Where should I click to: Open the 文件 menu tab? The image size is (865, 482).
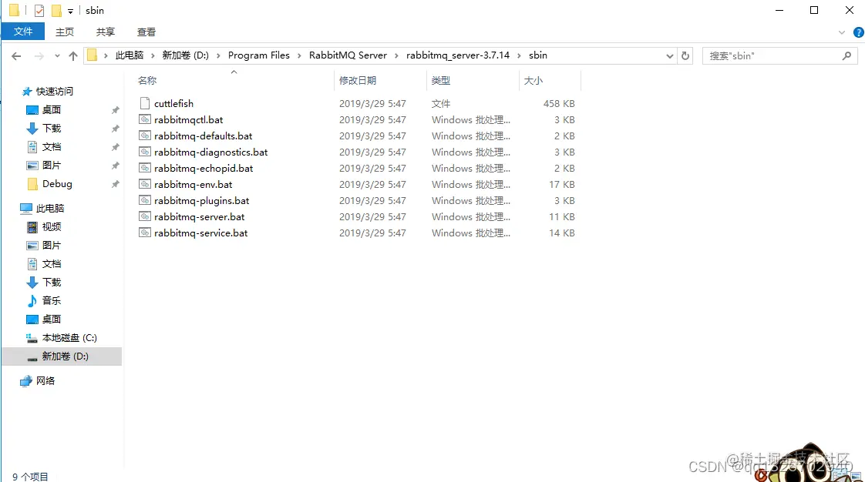pyautogui.click(x=22, y=32)
